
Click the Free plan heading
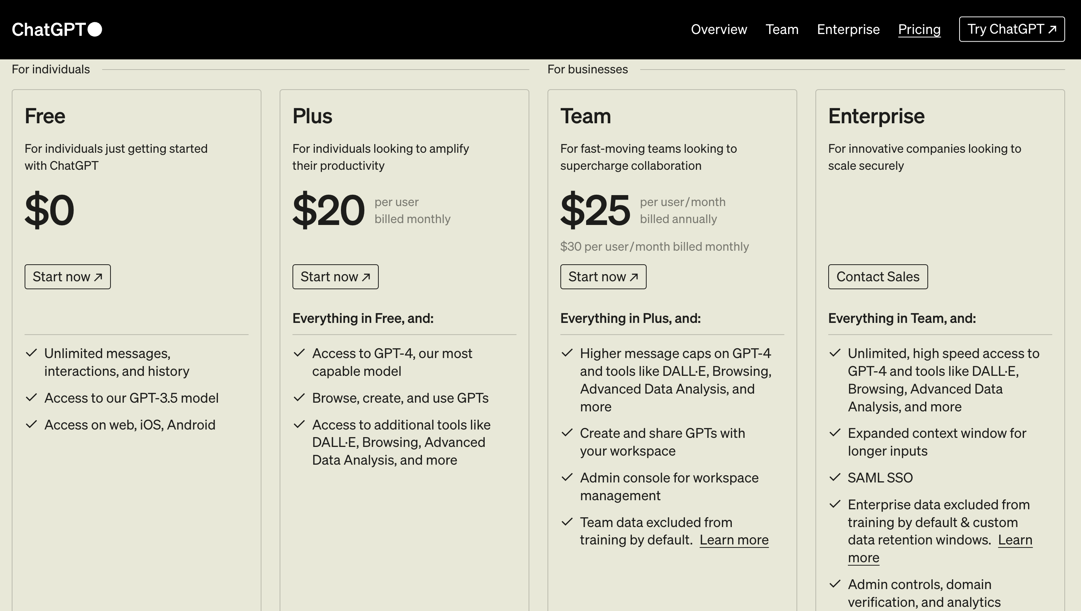click(45, 116)
